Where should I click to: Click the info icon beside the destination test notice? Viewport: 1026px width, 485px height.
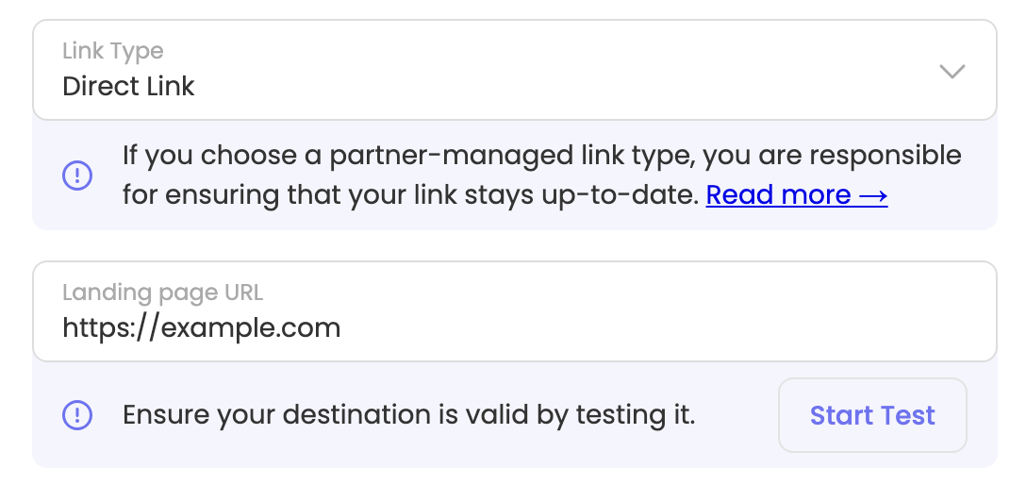[77, 414]
